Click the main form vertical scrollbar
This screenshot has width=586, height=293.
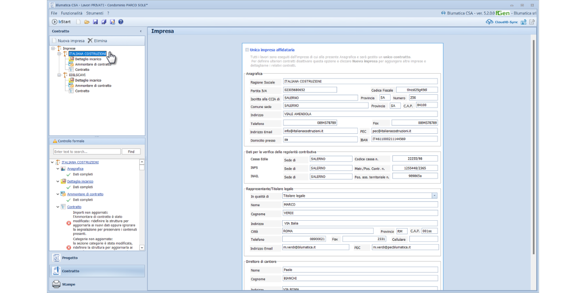point(533,146)
